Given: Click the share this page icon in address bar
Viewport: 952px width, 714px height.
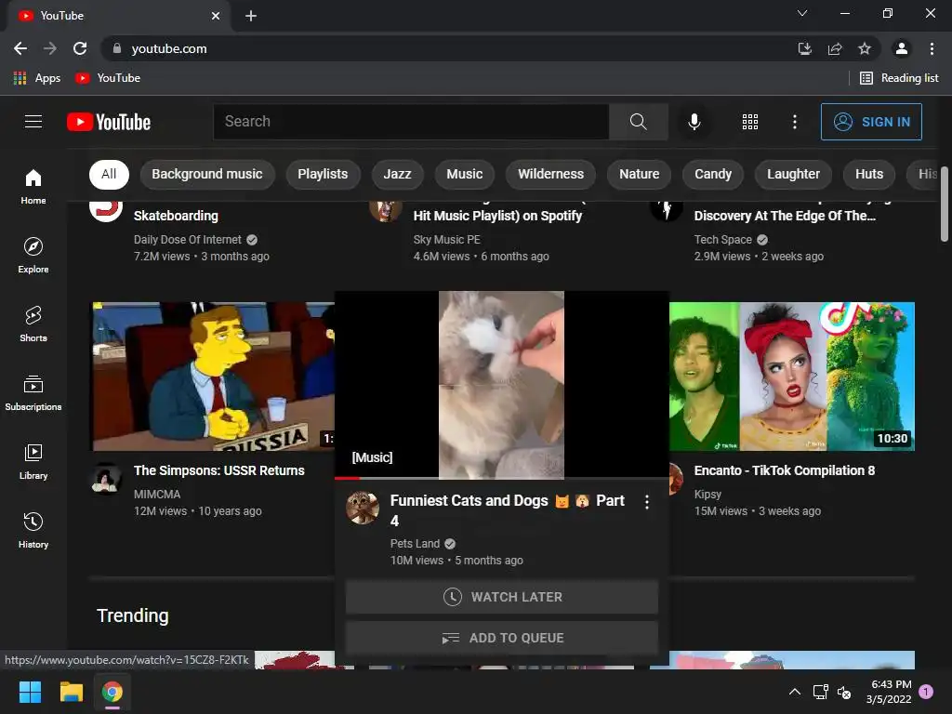Looking at the screenshot, I should (835, 48).
